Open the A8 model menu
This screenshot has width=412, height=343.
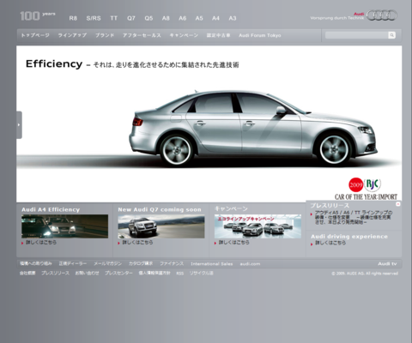(x=166, y=18)
